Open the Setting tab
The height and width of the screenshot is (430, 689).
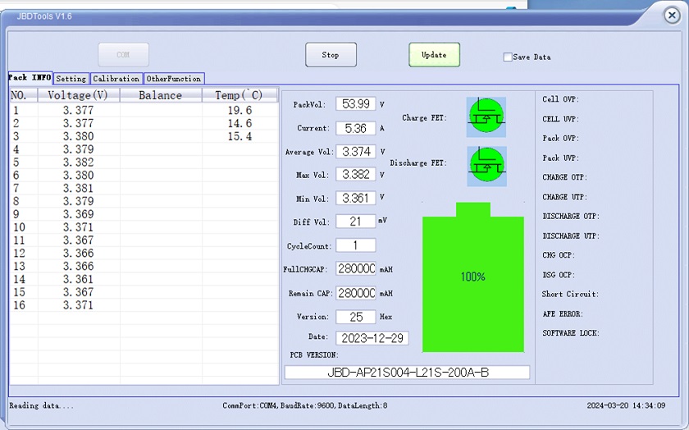(71, 79)
